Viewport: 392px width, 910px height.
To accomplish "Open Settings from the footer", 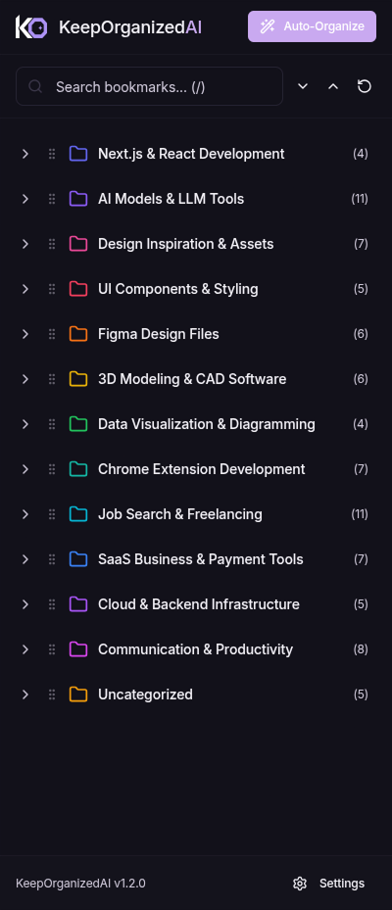I will pyautogui.click(x=328, y=884).
